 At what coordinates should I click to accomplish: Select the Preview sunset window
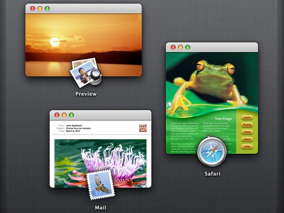(83, 40)
